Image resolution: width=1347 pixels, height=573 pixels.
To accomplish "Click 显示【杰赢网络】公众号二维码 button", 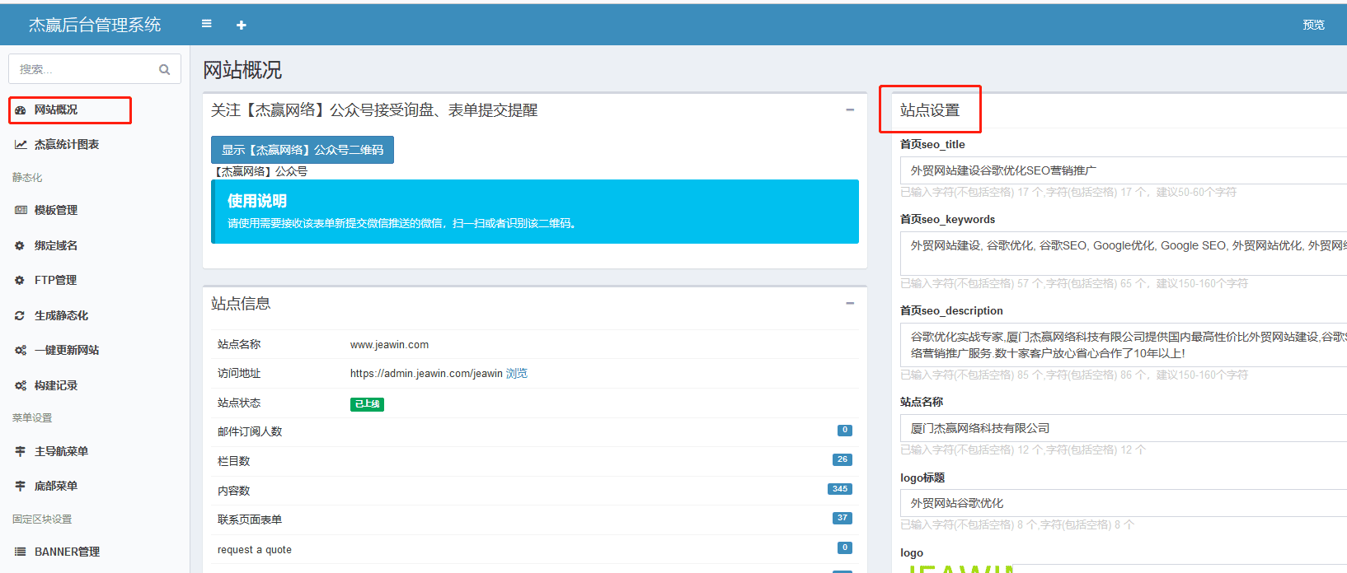I will [303, 150].
